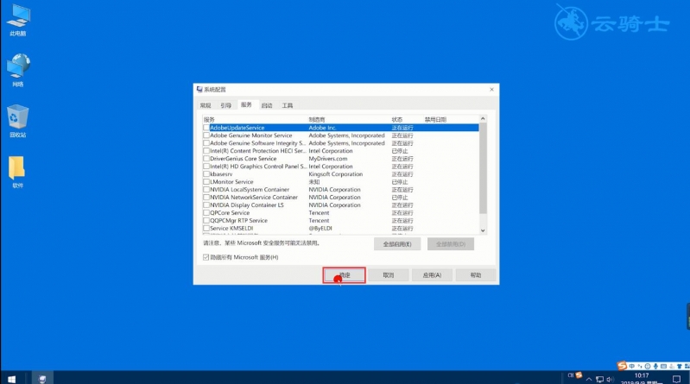690x384 pixels.
Task: Check the QPCore Service checkbox
Action: (206, 213)
